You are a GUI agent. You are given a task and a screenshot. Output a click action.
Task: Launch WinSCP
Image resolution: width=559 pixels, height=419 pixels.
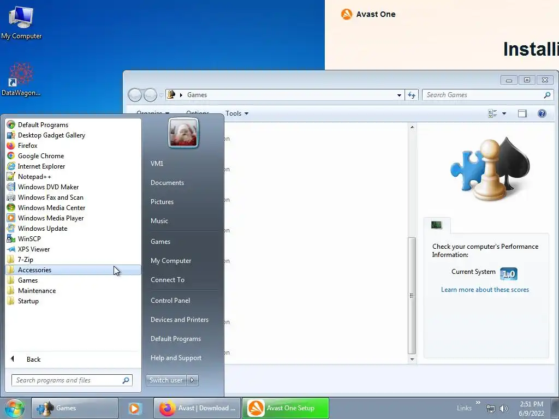click(x=73, y=238)
